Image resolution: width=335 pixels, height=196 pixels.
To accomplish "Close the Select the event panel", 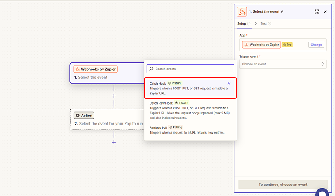I will click(x=325, y=12).
